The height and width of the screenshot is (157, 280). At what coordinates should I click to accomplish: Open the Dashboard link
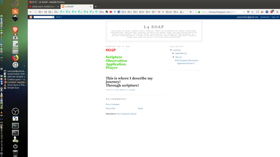(265, 17)
